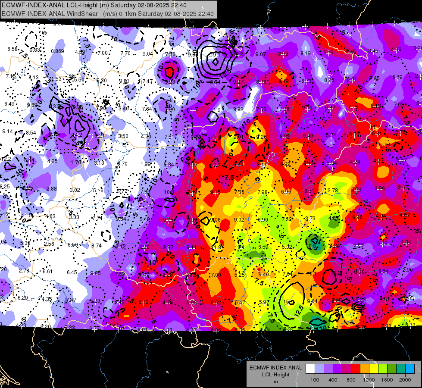Select the magenta legend swatch
The width and height of the screenshot is (422, 388).
pyautogui.click(x=347, y=369)
